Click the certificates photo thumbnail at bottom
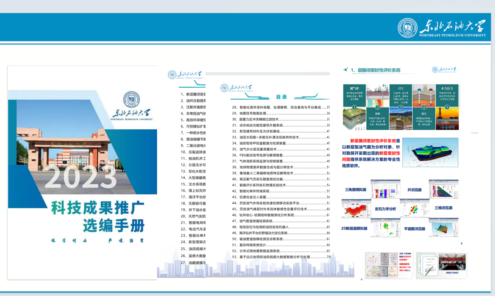Screen dimensions: 495x296 [x=389, y=265]
